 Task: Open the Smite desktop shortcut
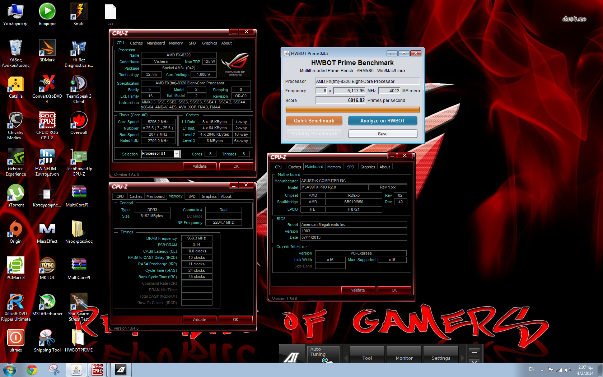(79, 14)
